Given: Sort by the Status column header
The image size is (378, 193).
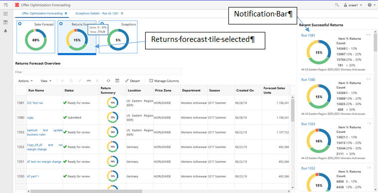Looking at the screenshot, I should pos(69,90).
